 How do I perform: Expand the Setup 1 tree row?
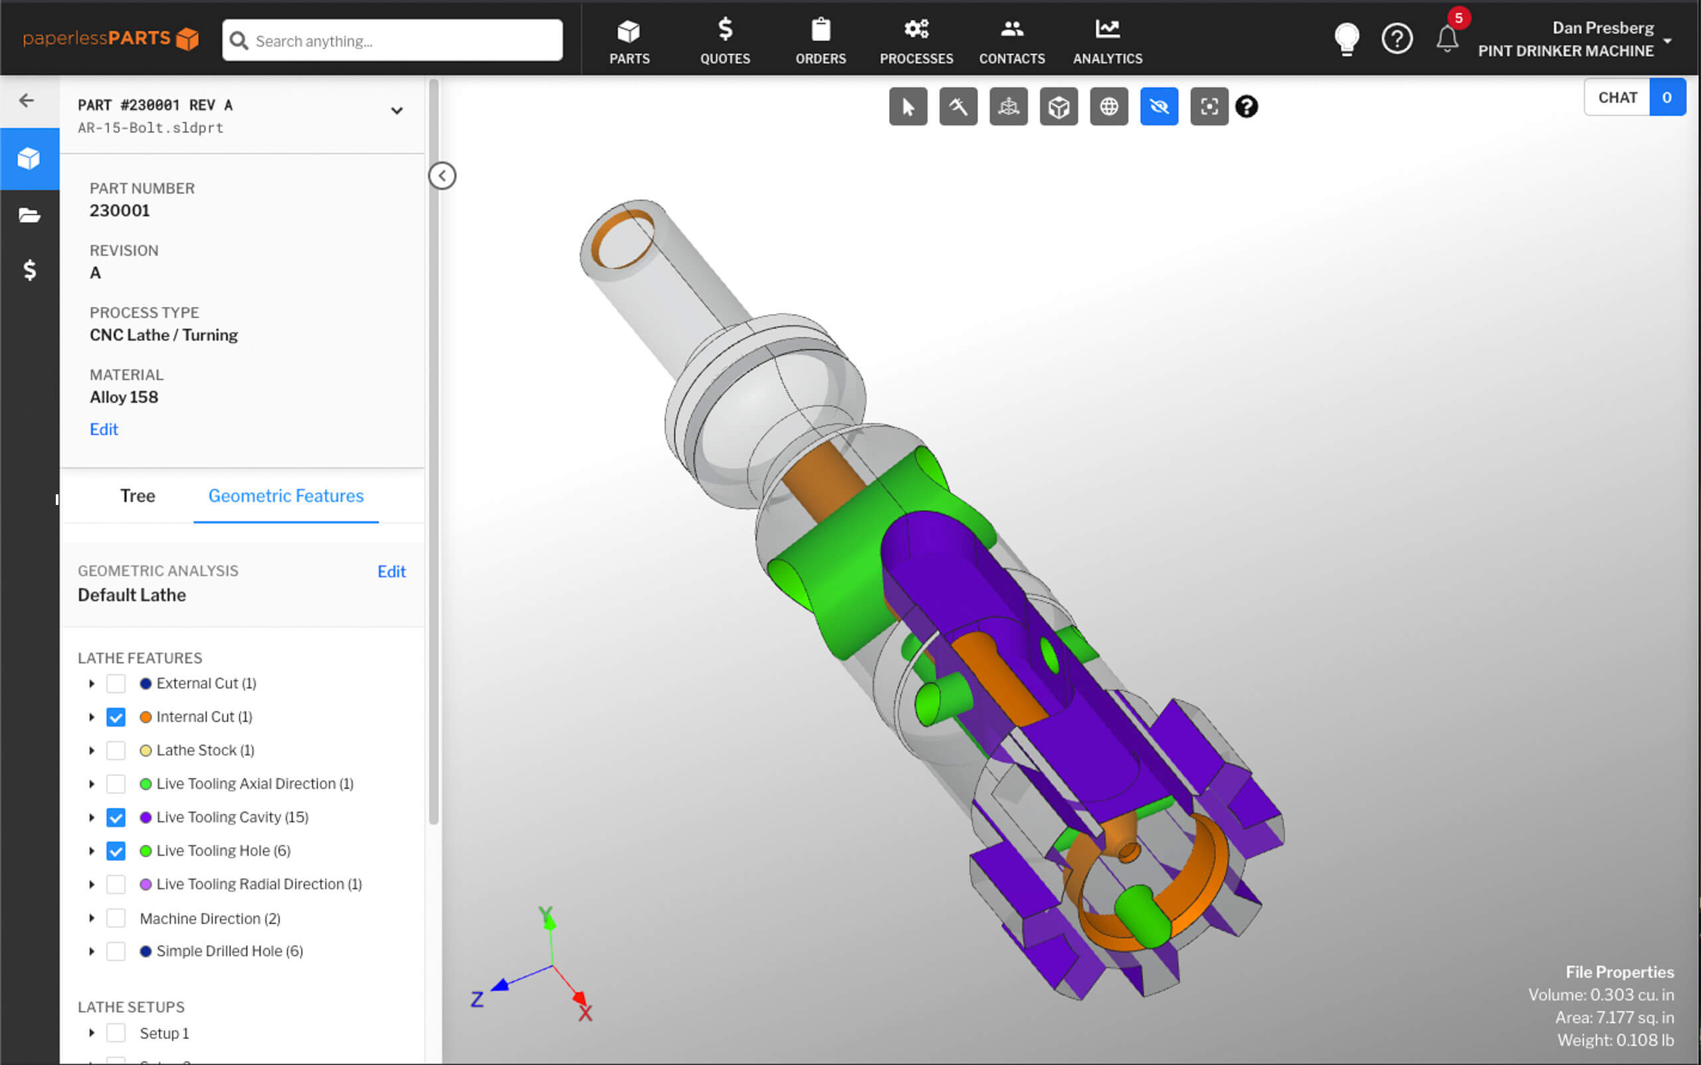(92, 1033)
